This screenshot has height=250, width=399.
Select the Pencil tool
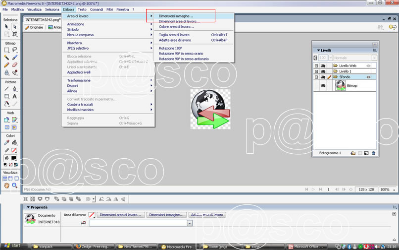click(6, 65)
